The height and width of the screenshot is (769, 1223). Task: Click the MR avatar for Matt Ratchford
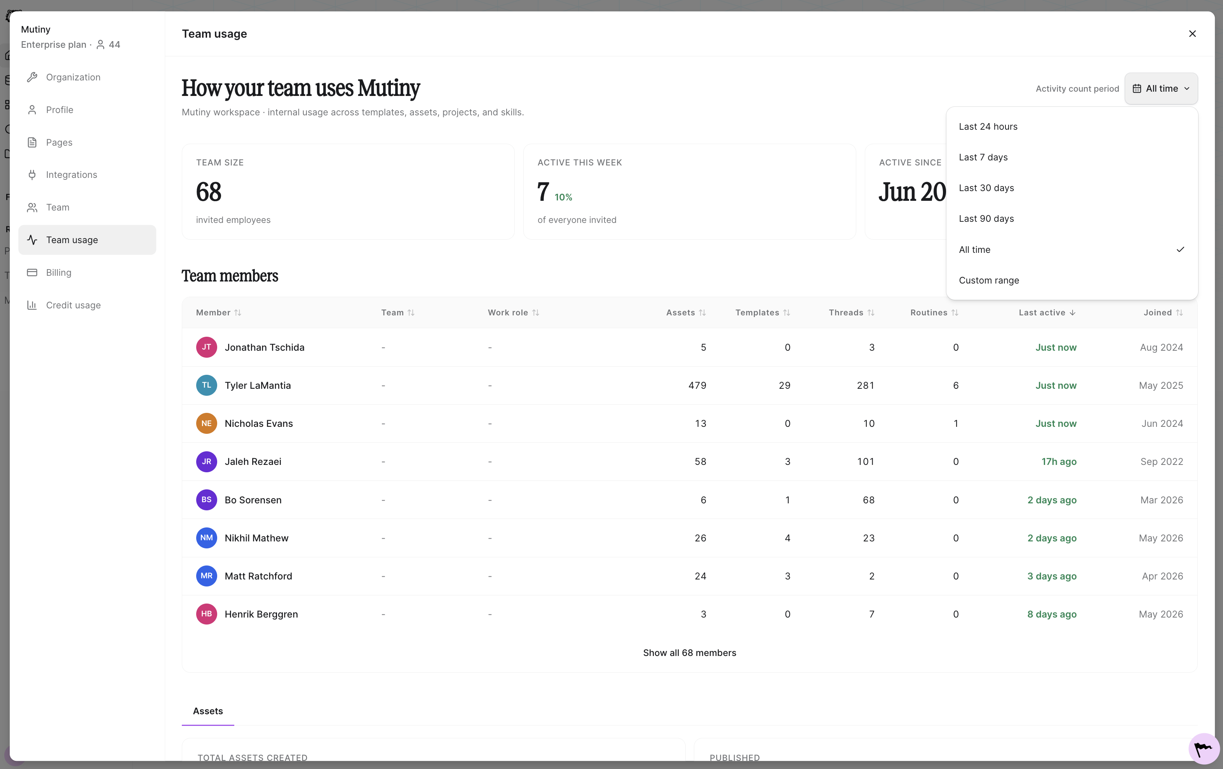coord(206,576)
